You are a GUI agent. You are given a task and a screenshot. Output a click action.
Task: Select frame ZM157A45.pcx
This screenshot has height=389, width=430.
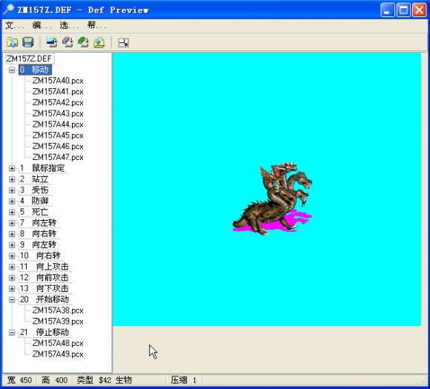58,136
